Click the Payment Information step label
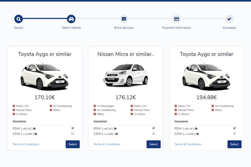The image size is (251, 167). tap(177, 28)
